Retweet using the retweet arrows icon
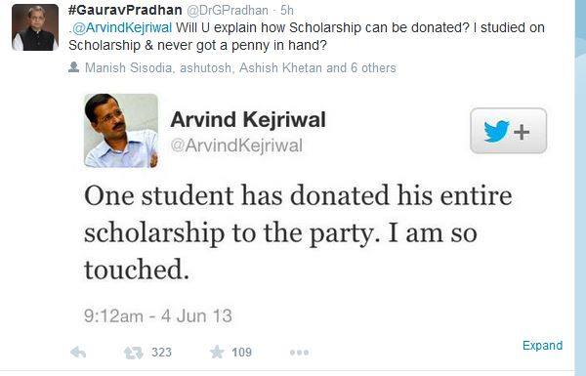The image size is (586, 376). coord(134,353)
